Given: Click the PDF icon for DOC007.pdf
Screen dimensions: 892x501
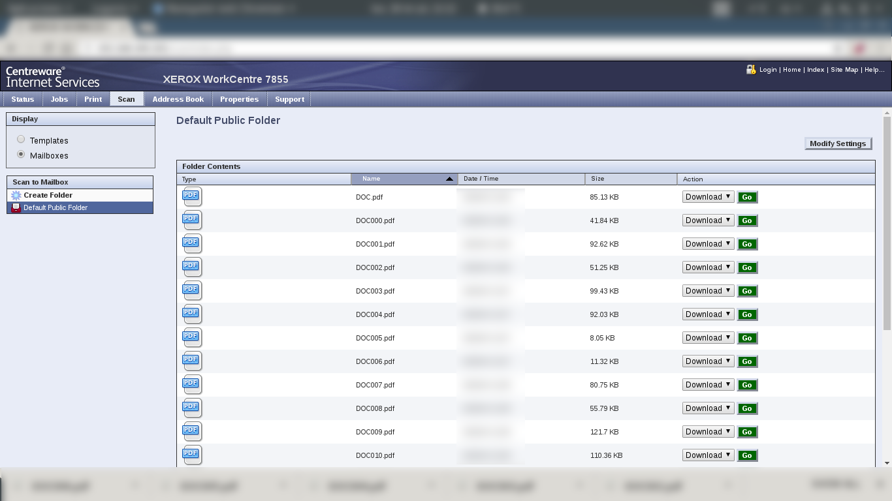Looking at the screenshot, I should tap(192, 384).
